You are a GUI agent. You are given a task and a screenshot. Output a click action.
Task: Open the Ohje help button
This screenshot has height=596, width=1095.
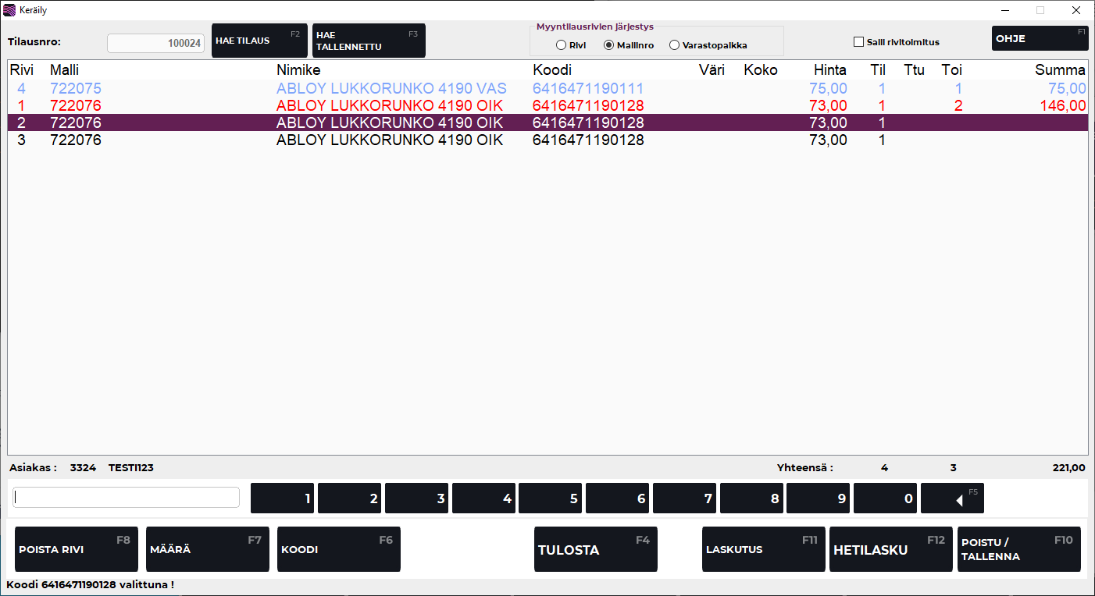click(1040, 38)
